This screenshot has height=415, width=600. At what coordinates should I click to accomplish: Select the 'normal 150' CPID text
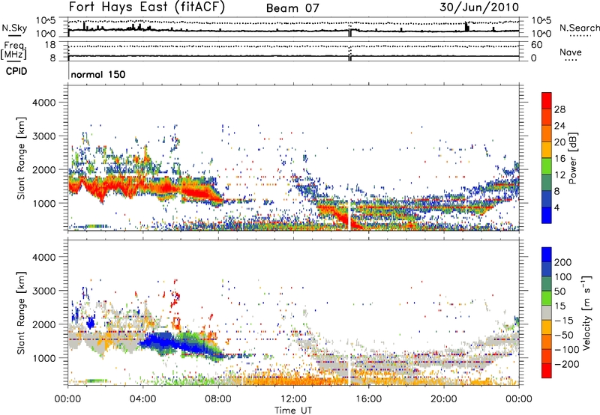tap(98, 74)
